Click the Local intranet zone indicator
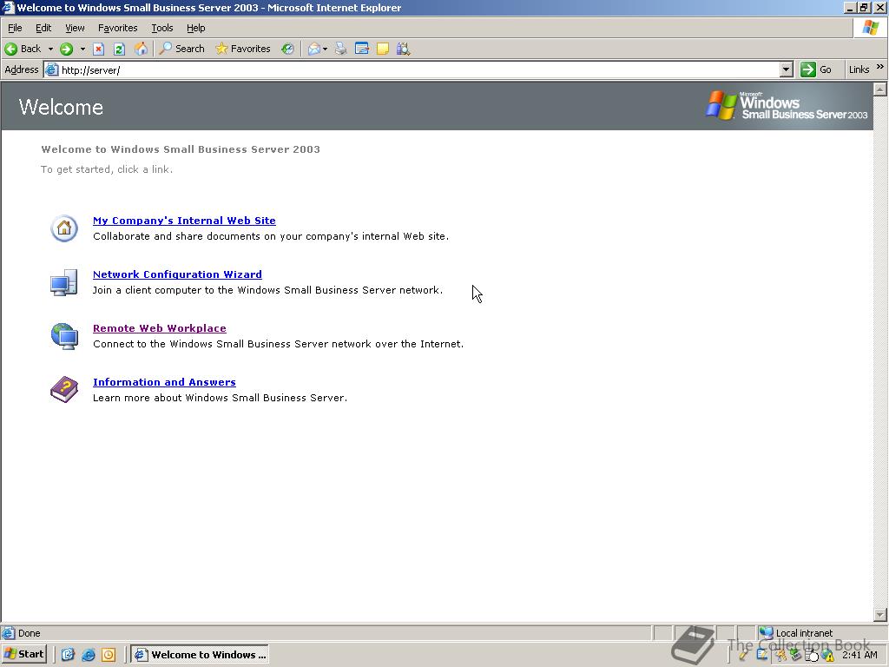889x667 pixels. point(796,633)
